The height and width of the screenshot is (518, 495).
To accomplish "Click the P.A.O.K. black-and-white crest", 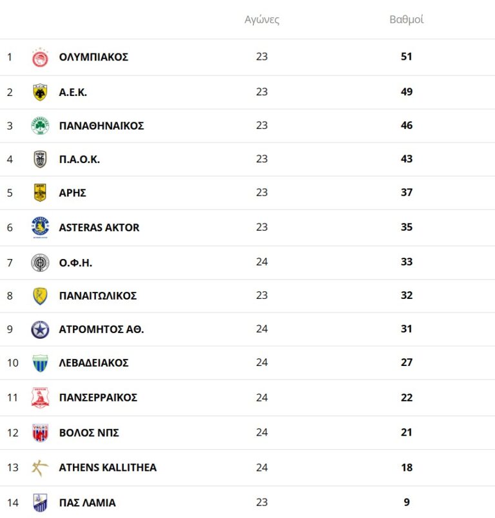I will tap(40, 159).
